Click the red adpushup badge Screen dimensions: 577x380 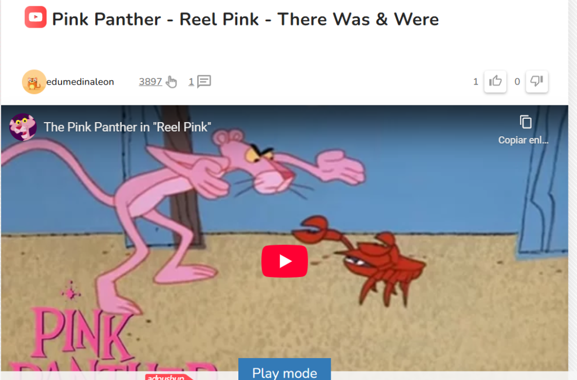tap(168, 377)
